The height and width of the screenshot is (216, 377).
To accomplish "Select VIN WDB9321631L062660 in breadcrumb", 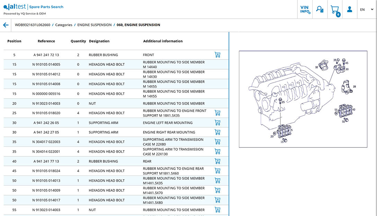I will [x=33, y=25].
